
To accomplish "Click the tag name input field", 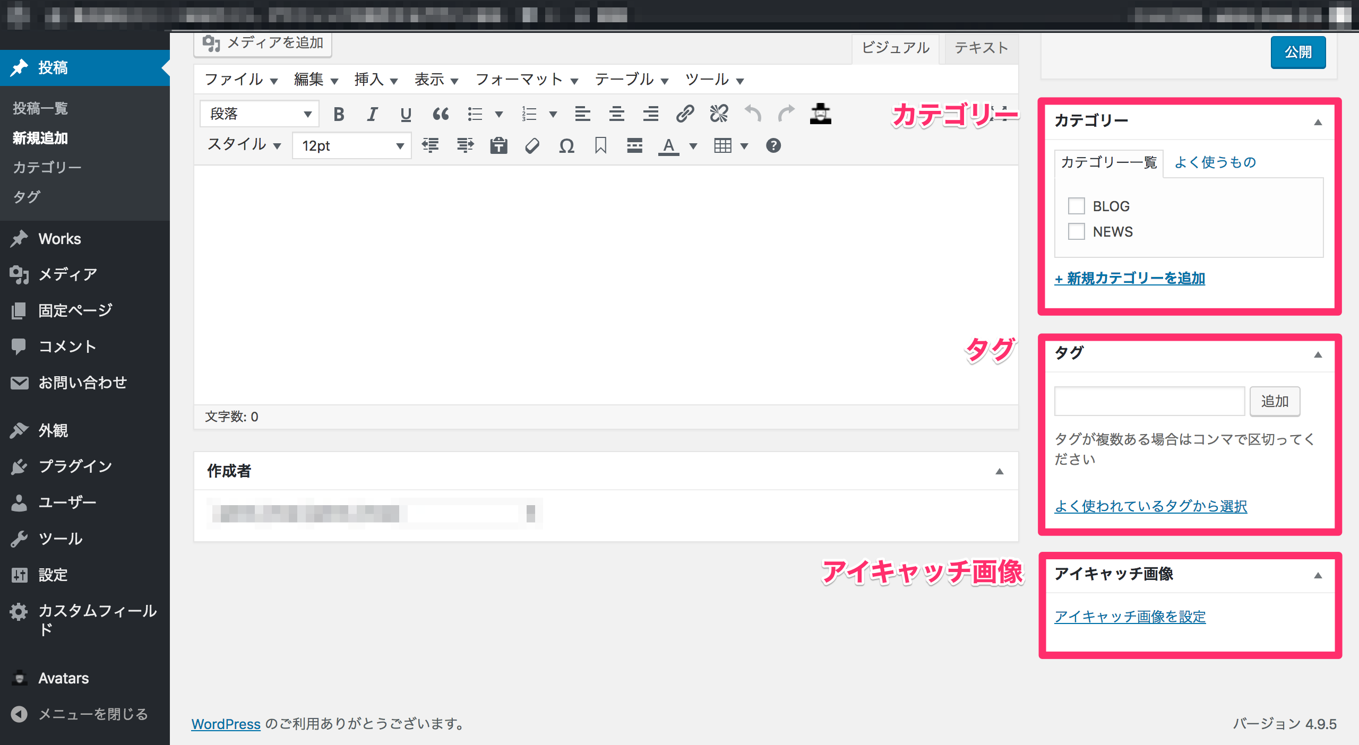I will pos(1149,401).
